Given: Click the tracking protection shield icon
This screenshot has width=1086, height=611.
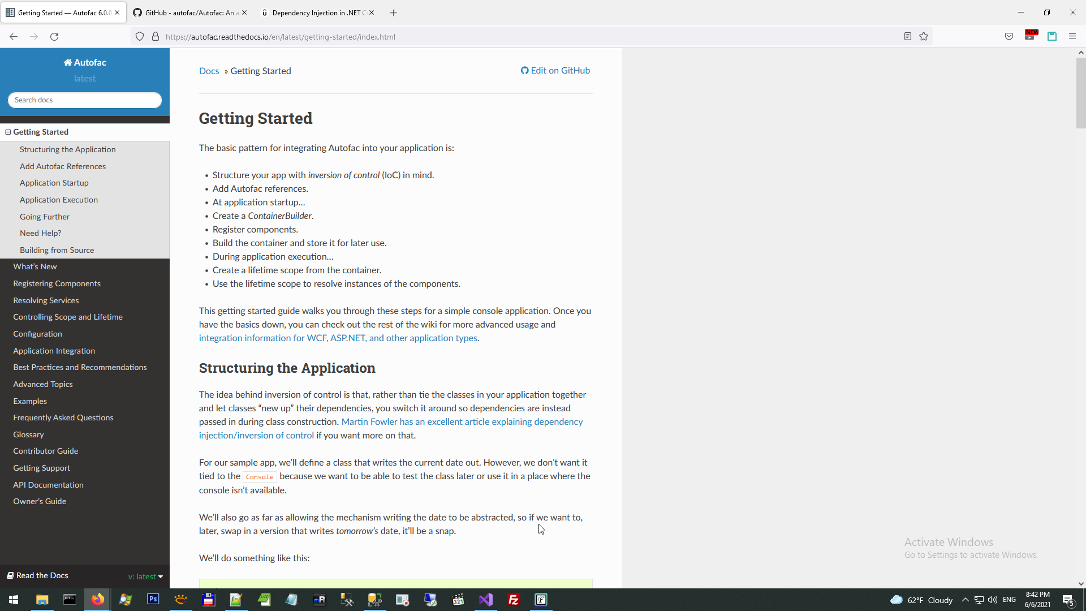Looking at the screenshot, I should pyautogui.click(x=140, y=37).
